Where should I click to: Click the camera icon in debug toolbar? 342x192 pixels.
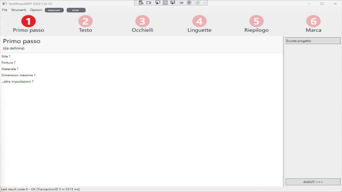[149, 3]
